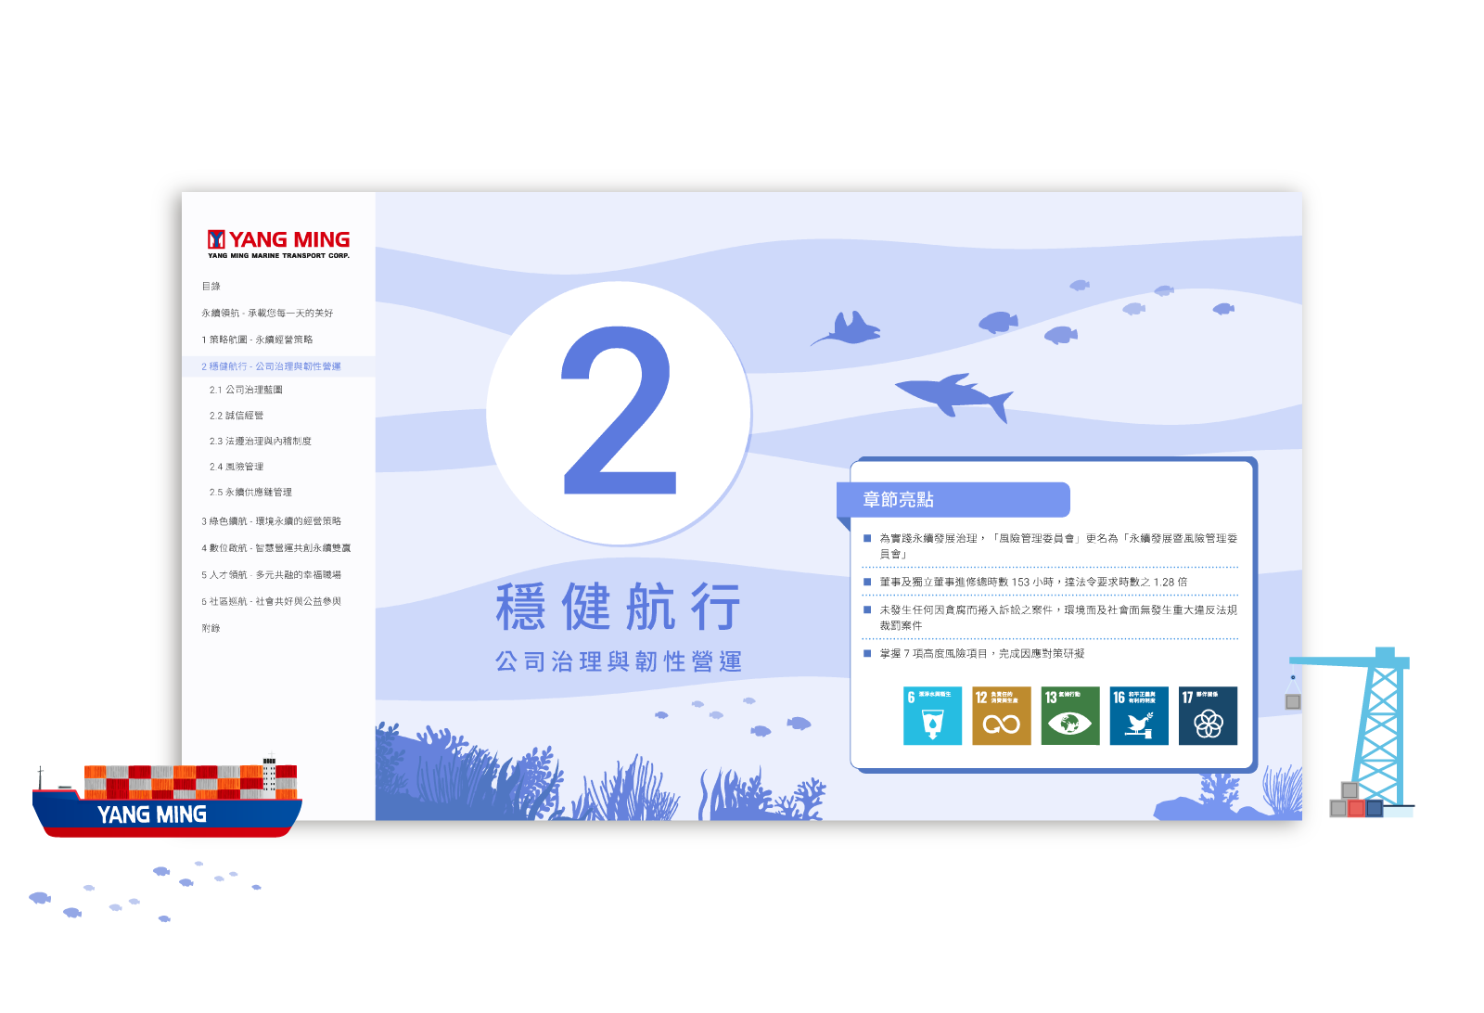
Task: Open section 2.2 誠信經營
Action: point(237,416)
